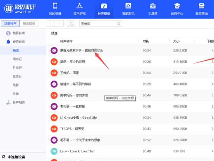Click the search box containing 王俊凯
Viewport: 214px width, 161px height.
click(101, 24)
